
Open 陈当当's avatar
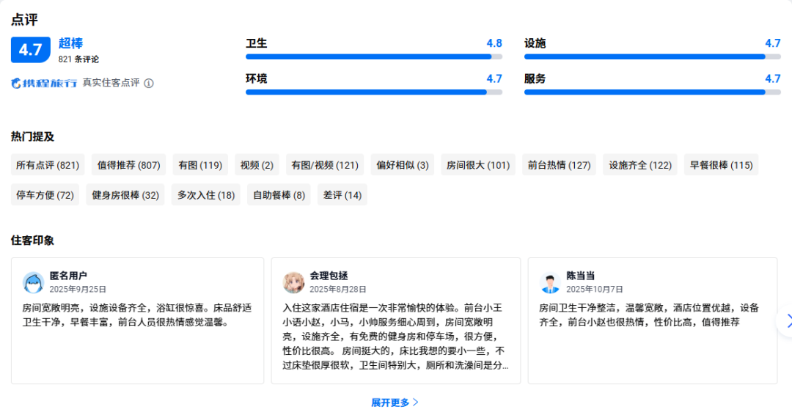pyautogui.click(x=550, y=282)
